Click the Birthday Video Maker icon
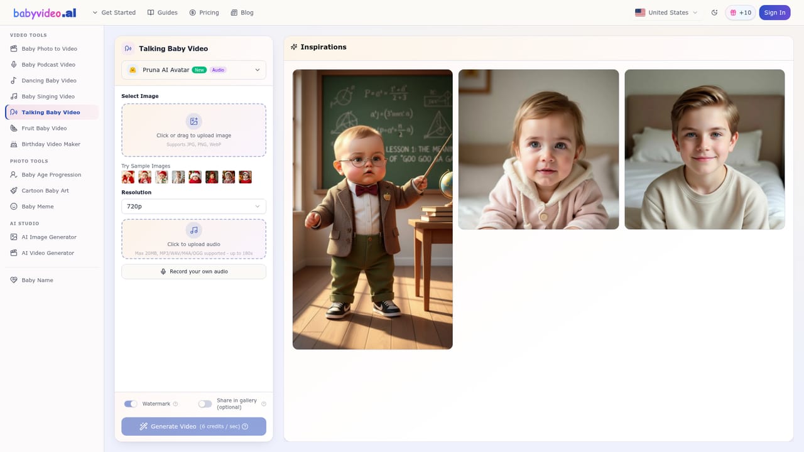This screenshot has height=452, width=804. click(14, 144)
